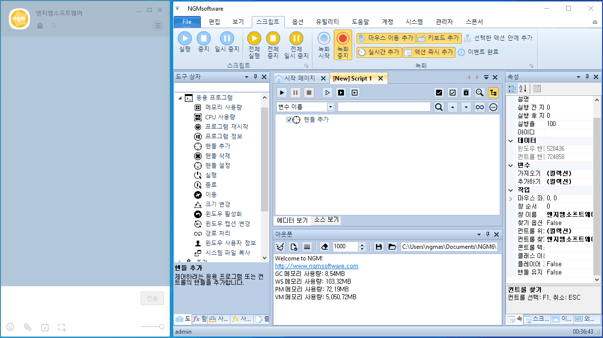Stop script with the 중지 ribbon icon
The height and width of the screenshot is (338, 603).
(203, 42)
